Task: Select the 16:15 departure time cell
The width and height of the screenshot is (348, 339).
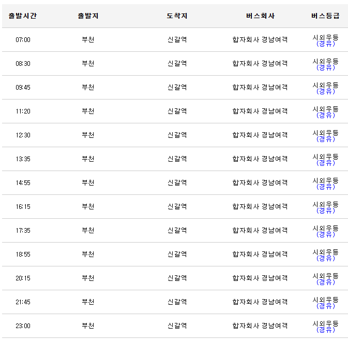Action: (x=23, y=207)
